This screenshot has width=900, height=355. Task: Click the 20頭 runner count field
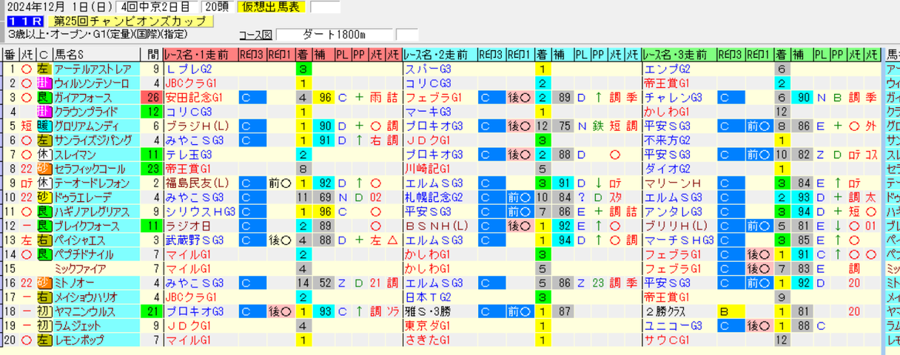pos(218,7)
